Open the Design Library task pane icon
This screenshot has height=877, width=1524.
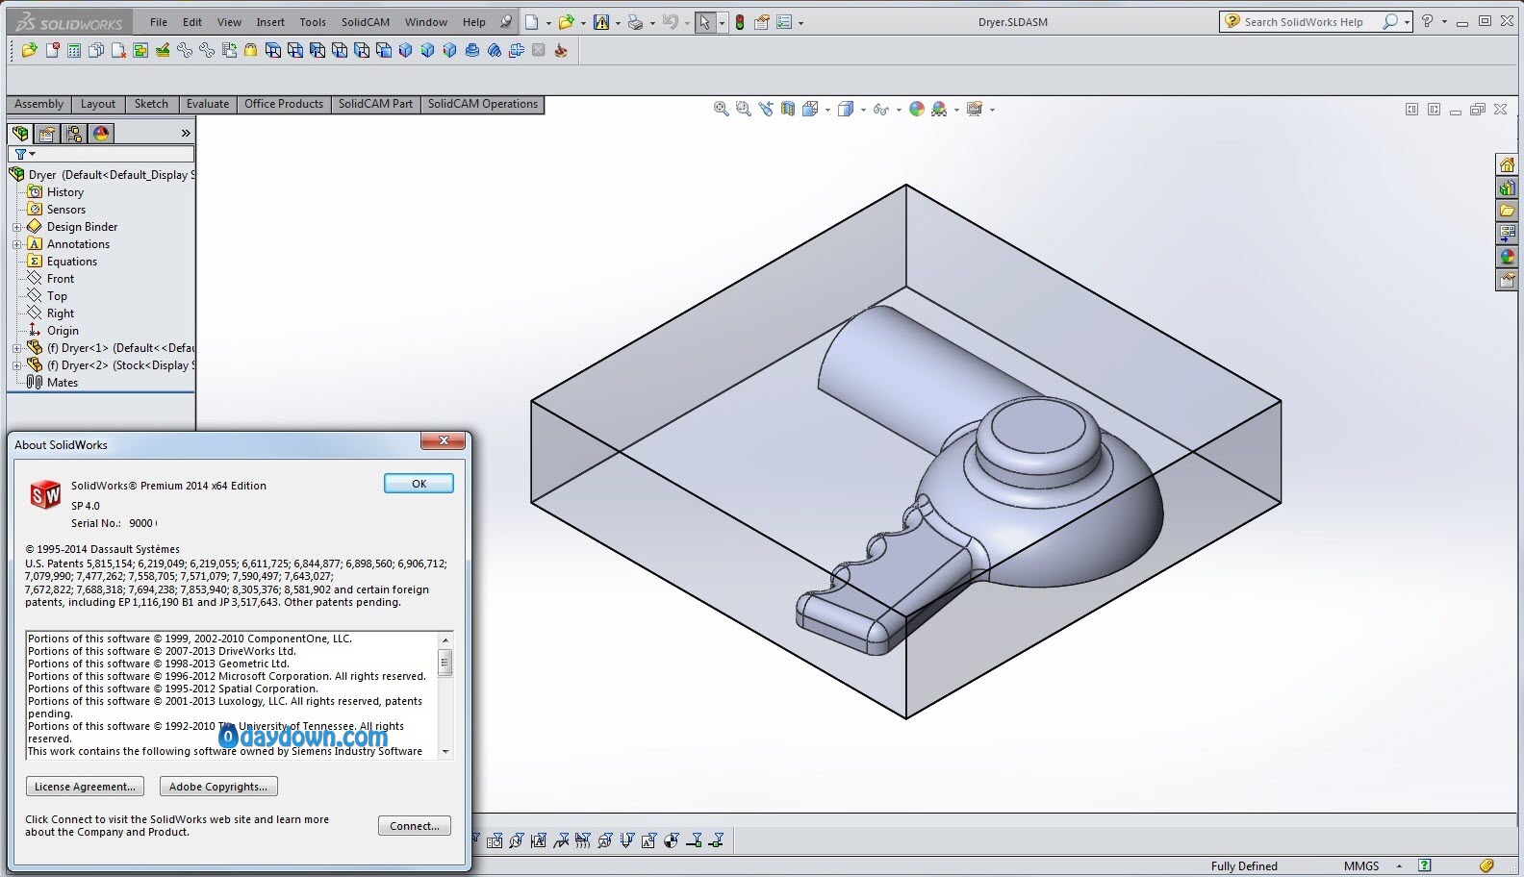[1508, 188]
